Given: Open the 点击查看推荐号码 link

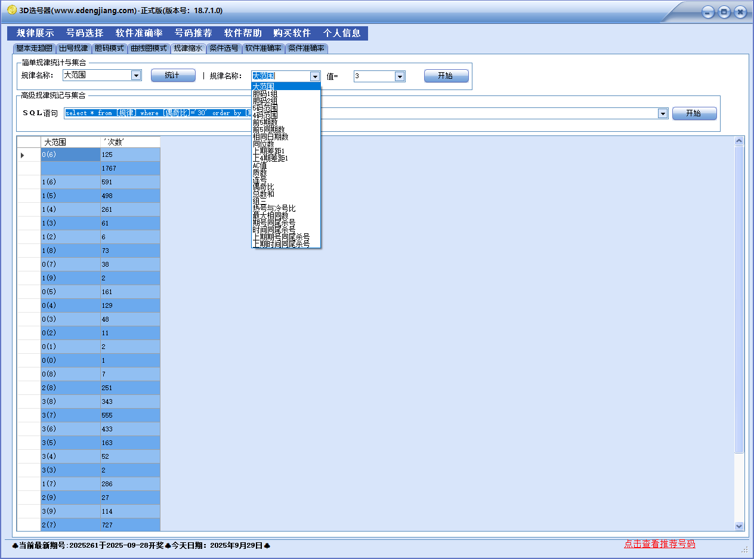Looking at the screenshot, I should [659, 544].
